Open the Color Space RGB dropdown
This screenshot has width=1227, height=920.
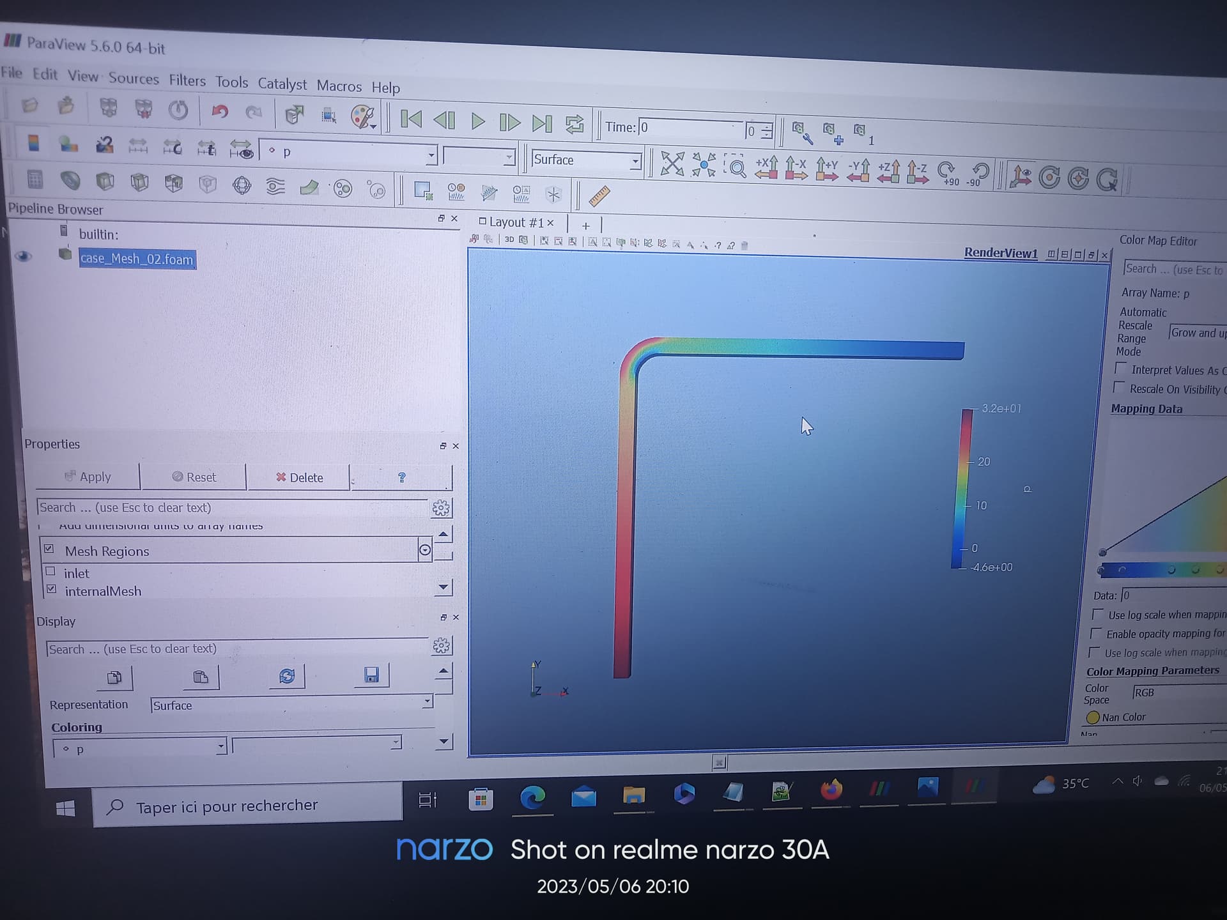[x=1180, y=693]
